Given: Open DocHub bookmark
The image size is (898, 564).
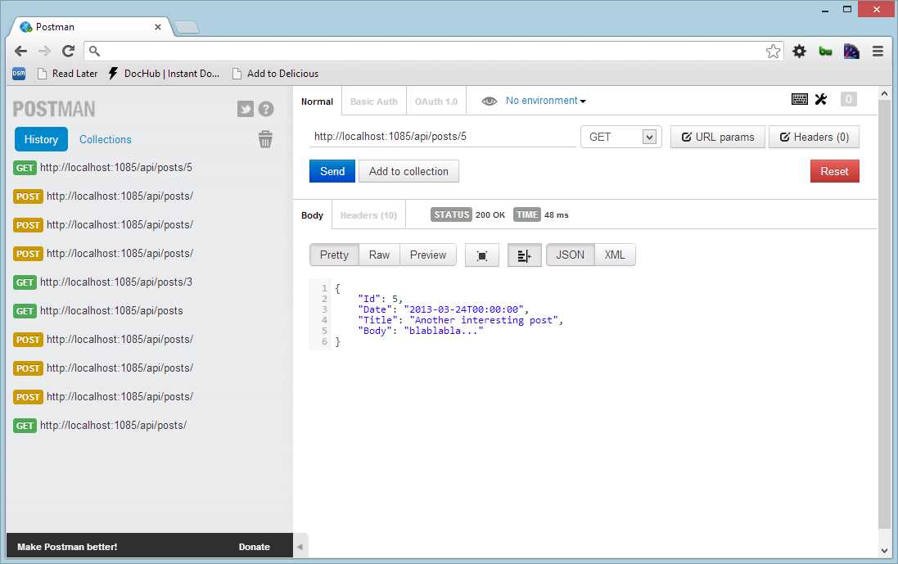Looking at the screenshot, I should [165, 74].
